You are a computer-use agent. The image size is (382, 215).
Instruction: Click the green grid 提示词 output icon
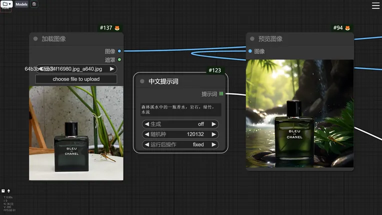pyautogui.click(x=221, y=93)
